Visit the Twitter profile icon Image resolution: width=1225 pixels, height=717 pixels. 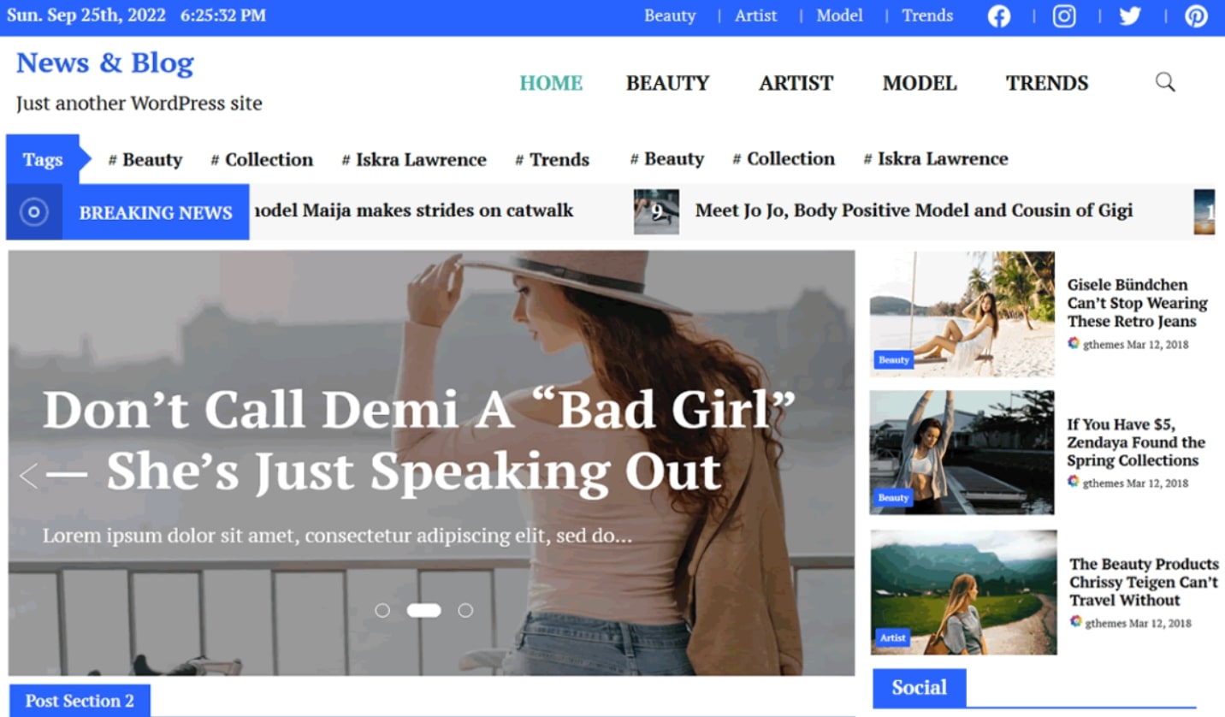point(1130,16)
